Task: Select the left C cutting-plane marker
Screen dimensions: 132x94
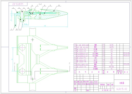Action: pyautogui.click(x=14, y=64)
